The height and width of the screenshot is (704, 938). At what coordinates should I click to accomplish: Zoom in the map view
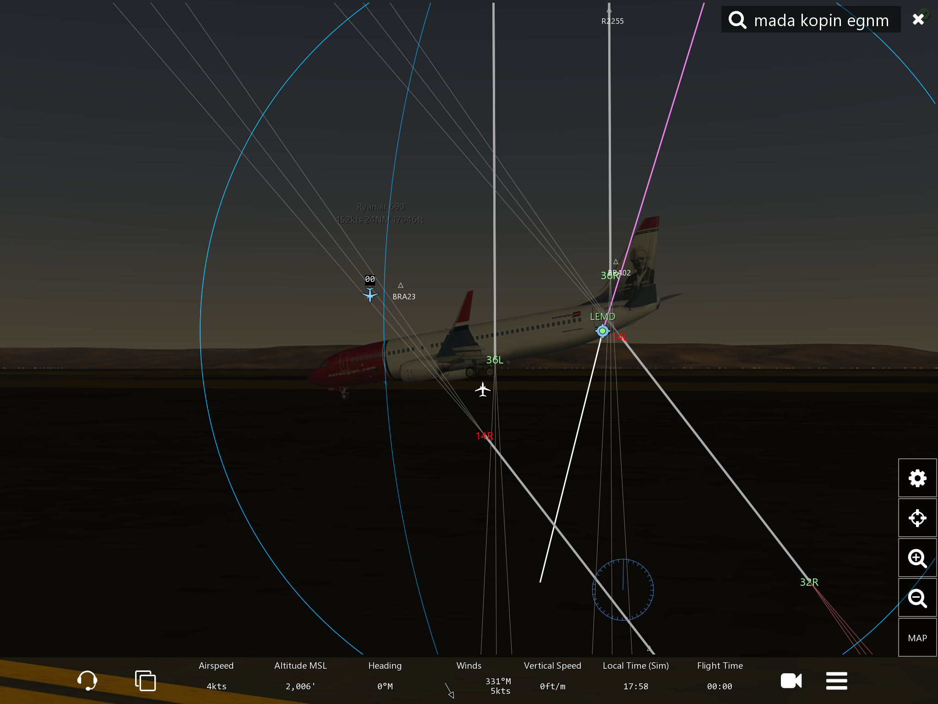[917, 558]
